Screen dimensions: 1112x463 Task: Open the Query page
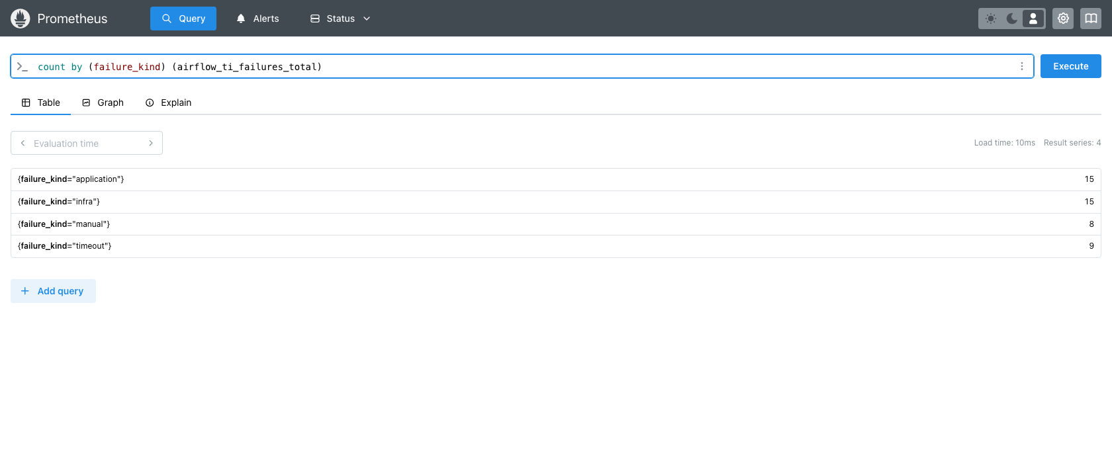[183, 19]
